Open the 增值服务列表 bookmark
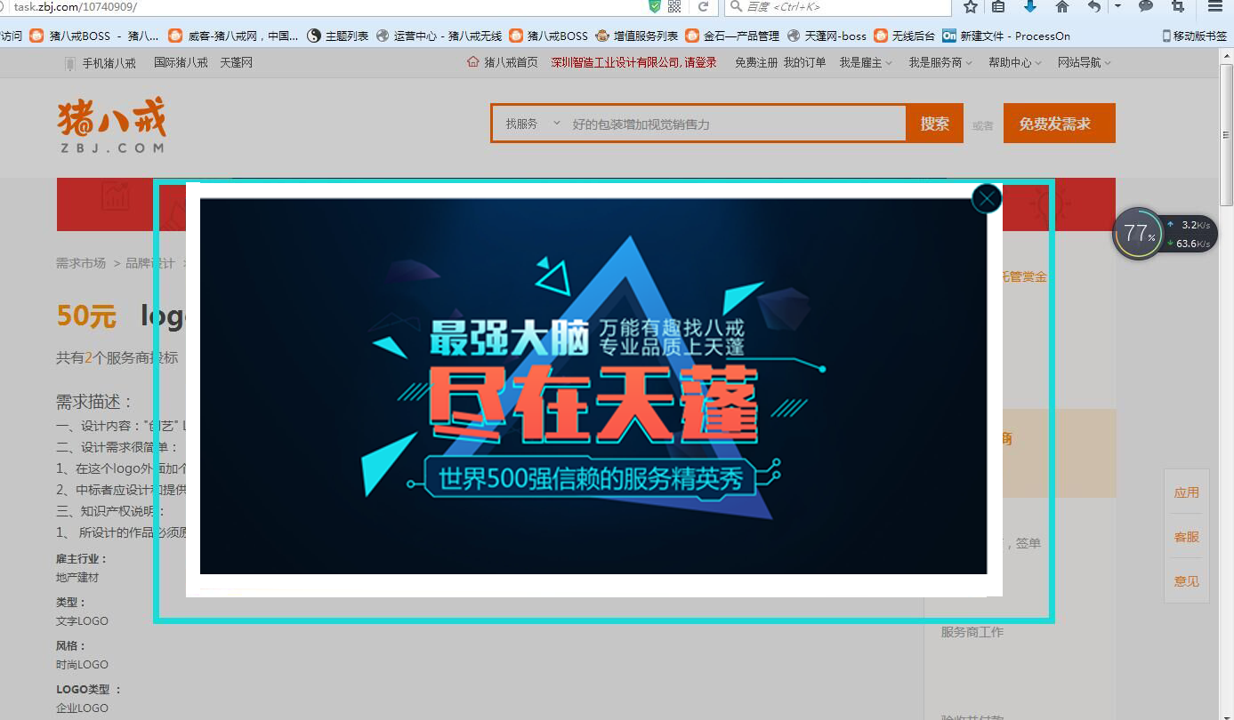The image size is (1234, 720). (x=637, y=36)
